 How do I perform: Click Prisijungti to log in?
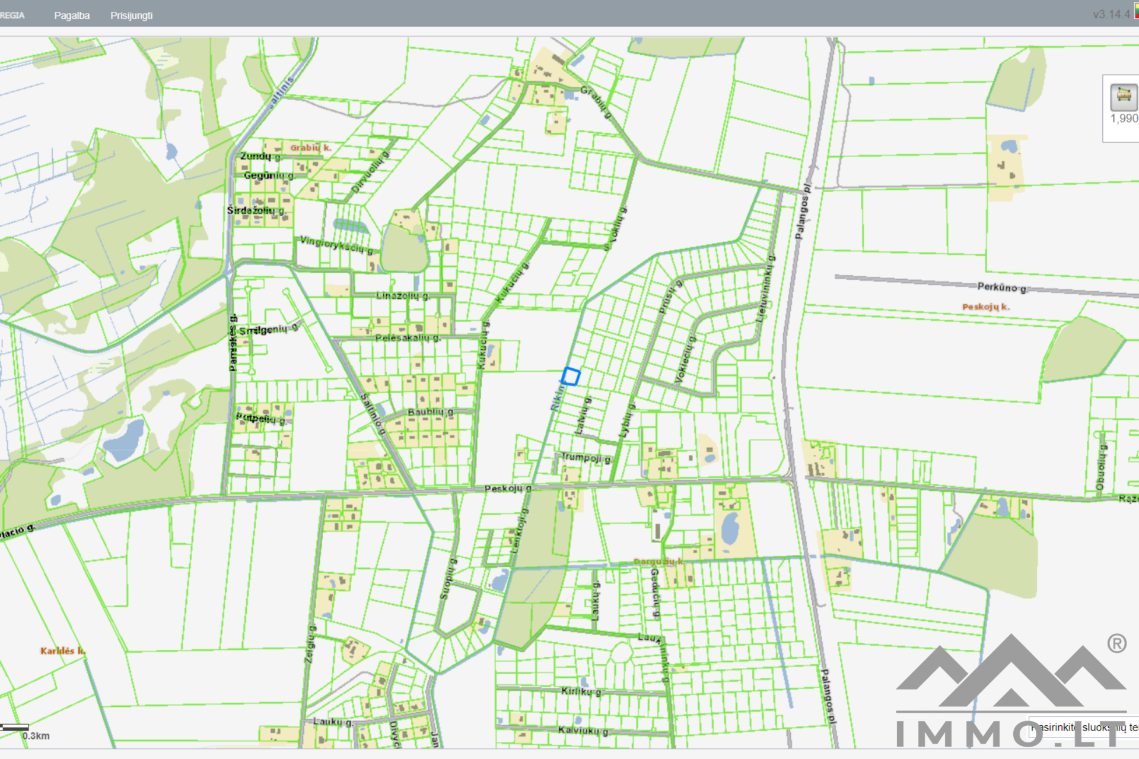131,15
